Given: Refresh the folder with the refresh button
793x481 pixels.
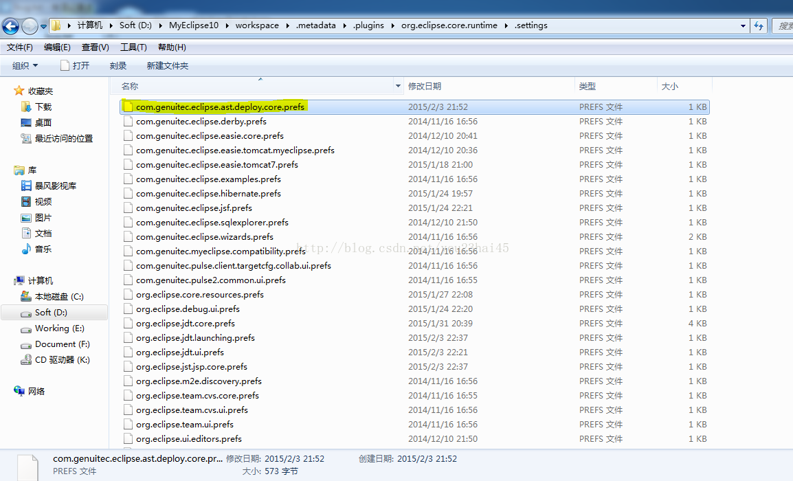Looking at the screenshot, I should click(759, 25).
